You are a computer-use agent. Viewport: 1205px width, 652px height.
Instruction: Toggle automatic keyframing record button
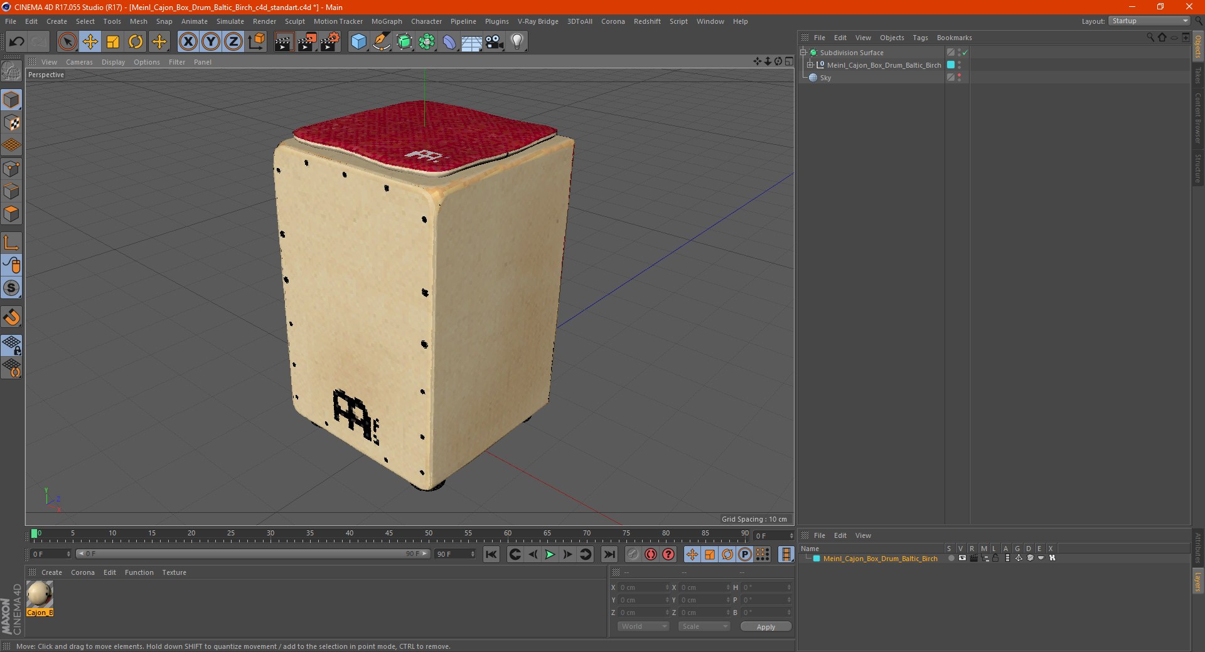(651, 554)
